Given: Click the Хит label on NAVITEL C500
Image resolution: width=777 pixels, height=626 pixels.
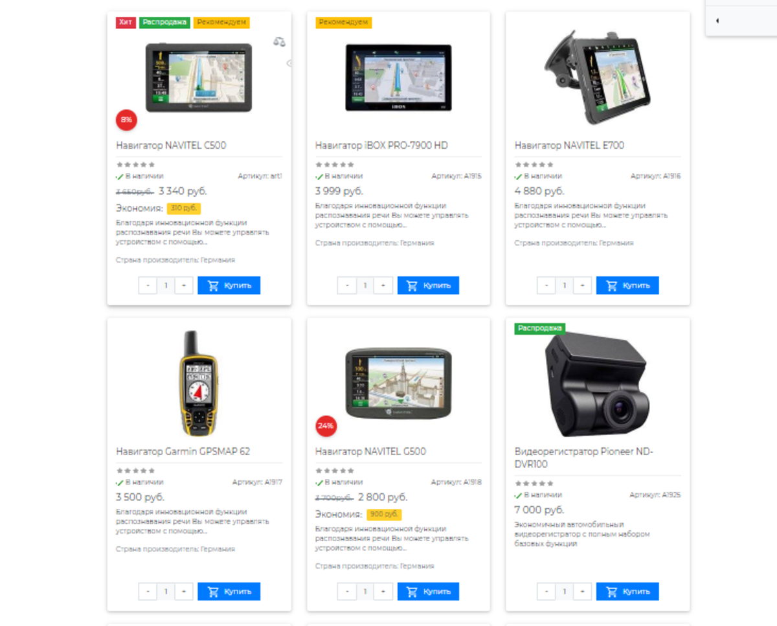Looking at the screenshot, I should [x=126, y=23].
